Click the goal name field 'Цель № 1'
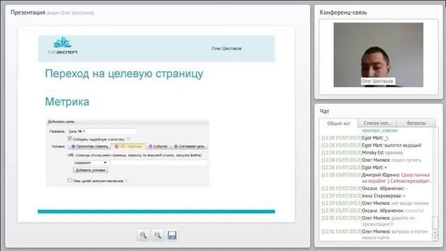The height and width of the screenshot is (251, 446). [x=102, y=131]
